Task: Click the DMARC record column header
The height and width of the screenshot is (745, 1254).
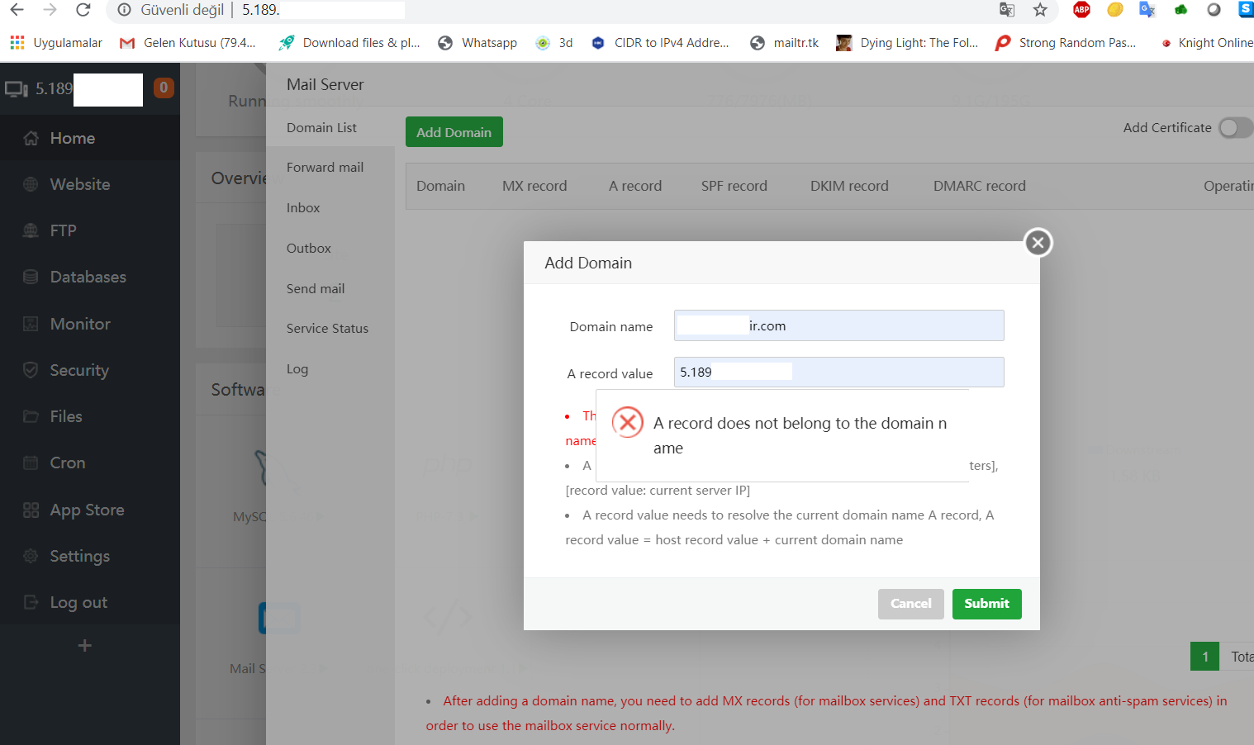Action: tap(980, 187)
